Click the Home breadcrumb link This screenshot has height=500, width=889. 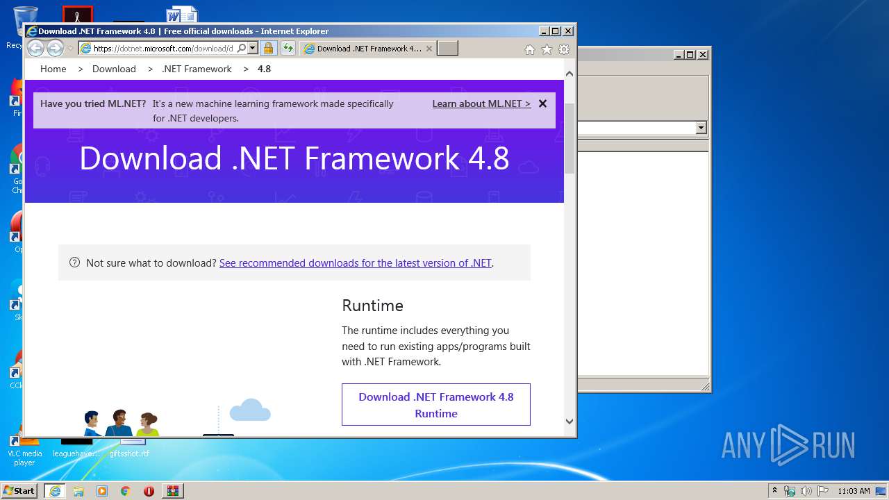coord(53,69)
